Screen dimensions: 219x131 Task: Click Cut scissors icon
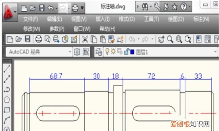click(x=85, y=39)
